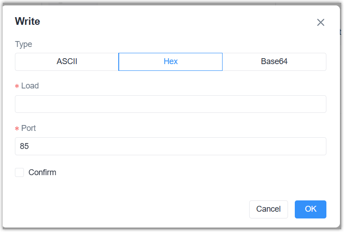The height and width of the screenshot is (232, 344).
Task: Focus the Port field containing 85
Action: (x=170, y=146)
